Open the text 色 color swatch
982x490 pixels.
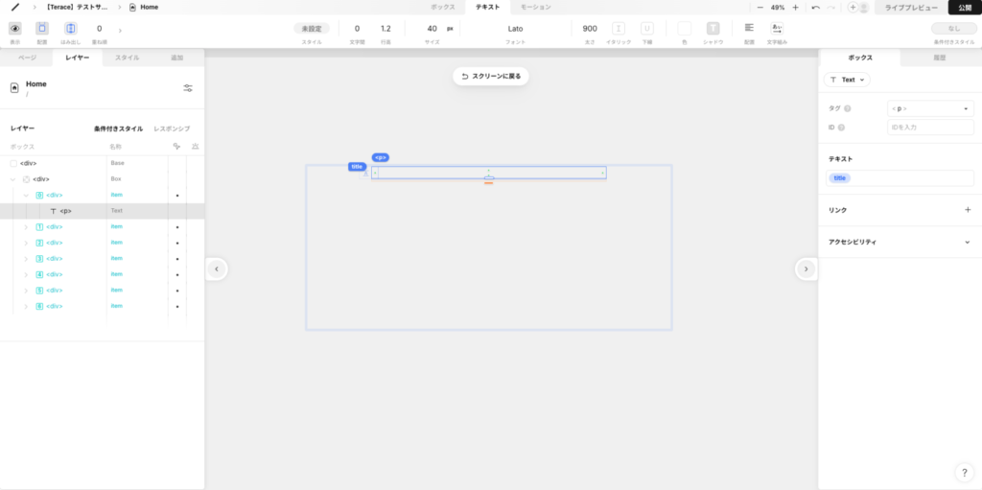pyautogui.click(x=684, y=29)
